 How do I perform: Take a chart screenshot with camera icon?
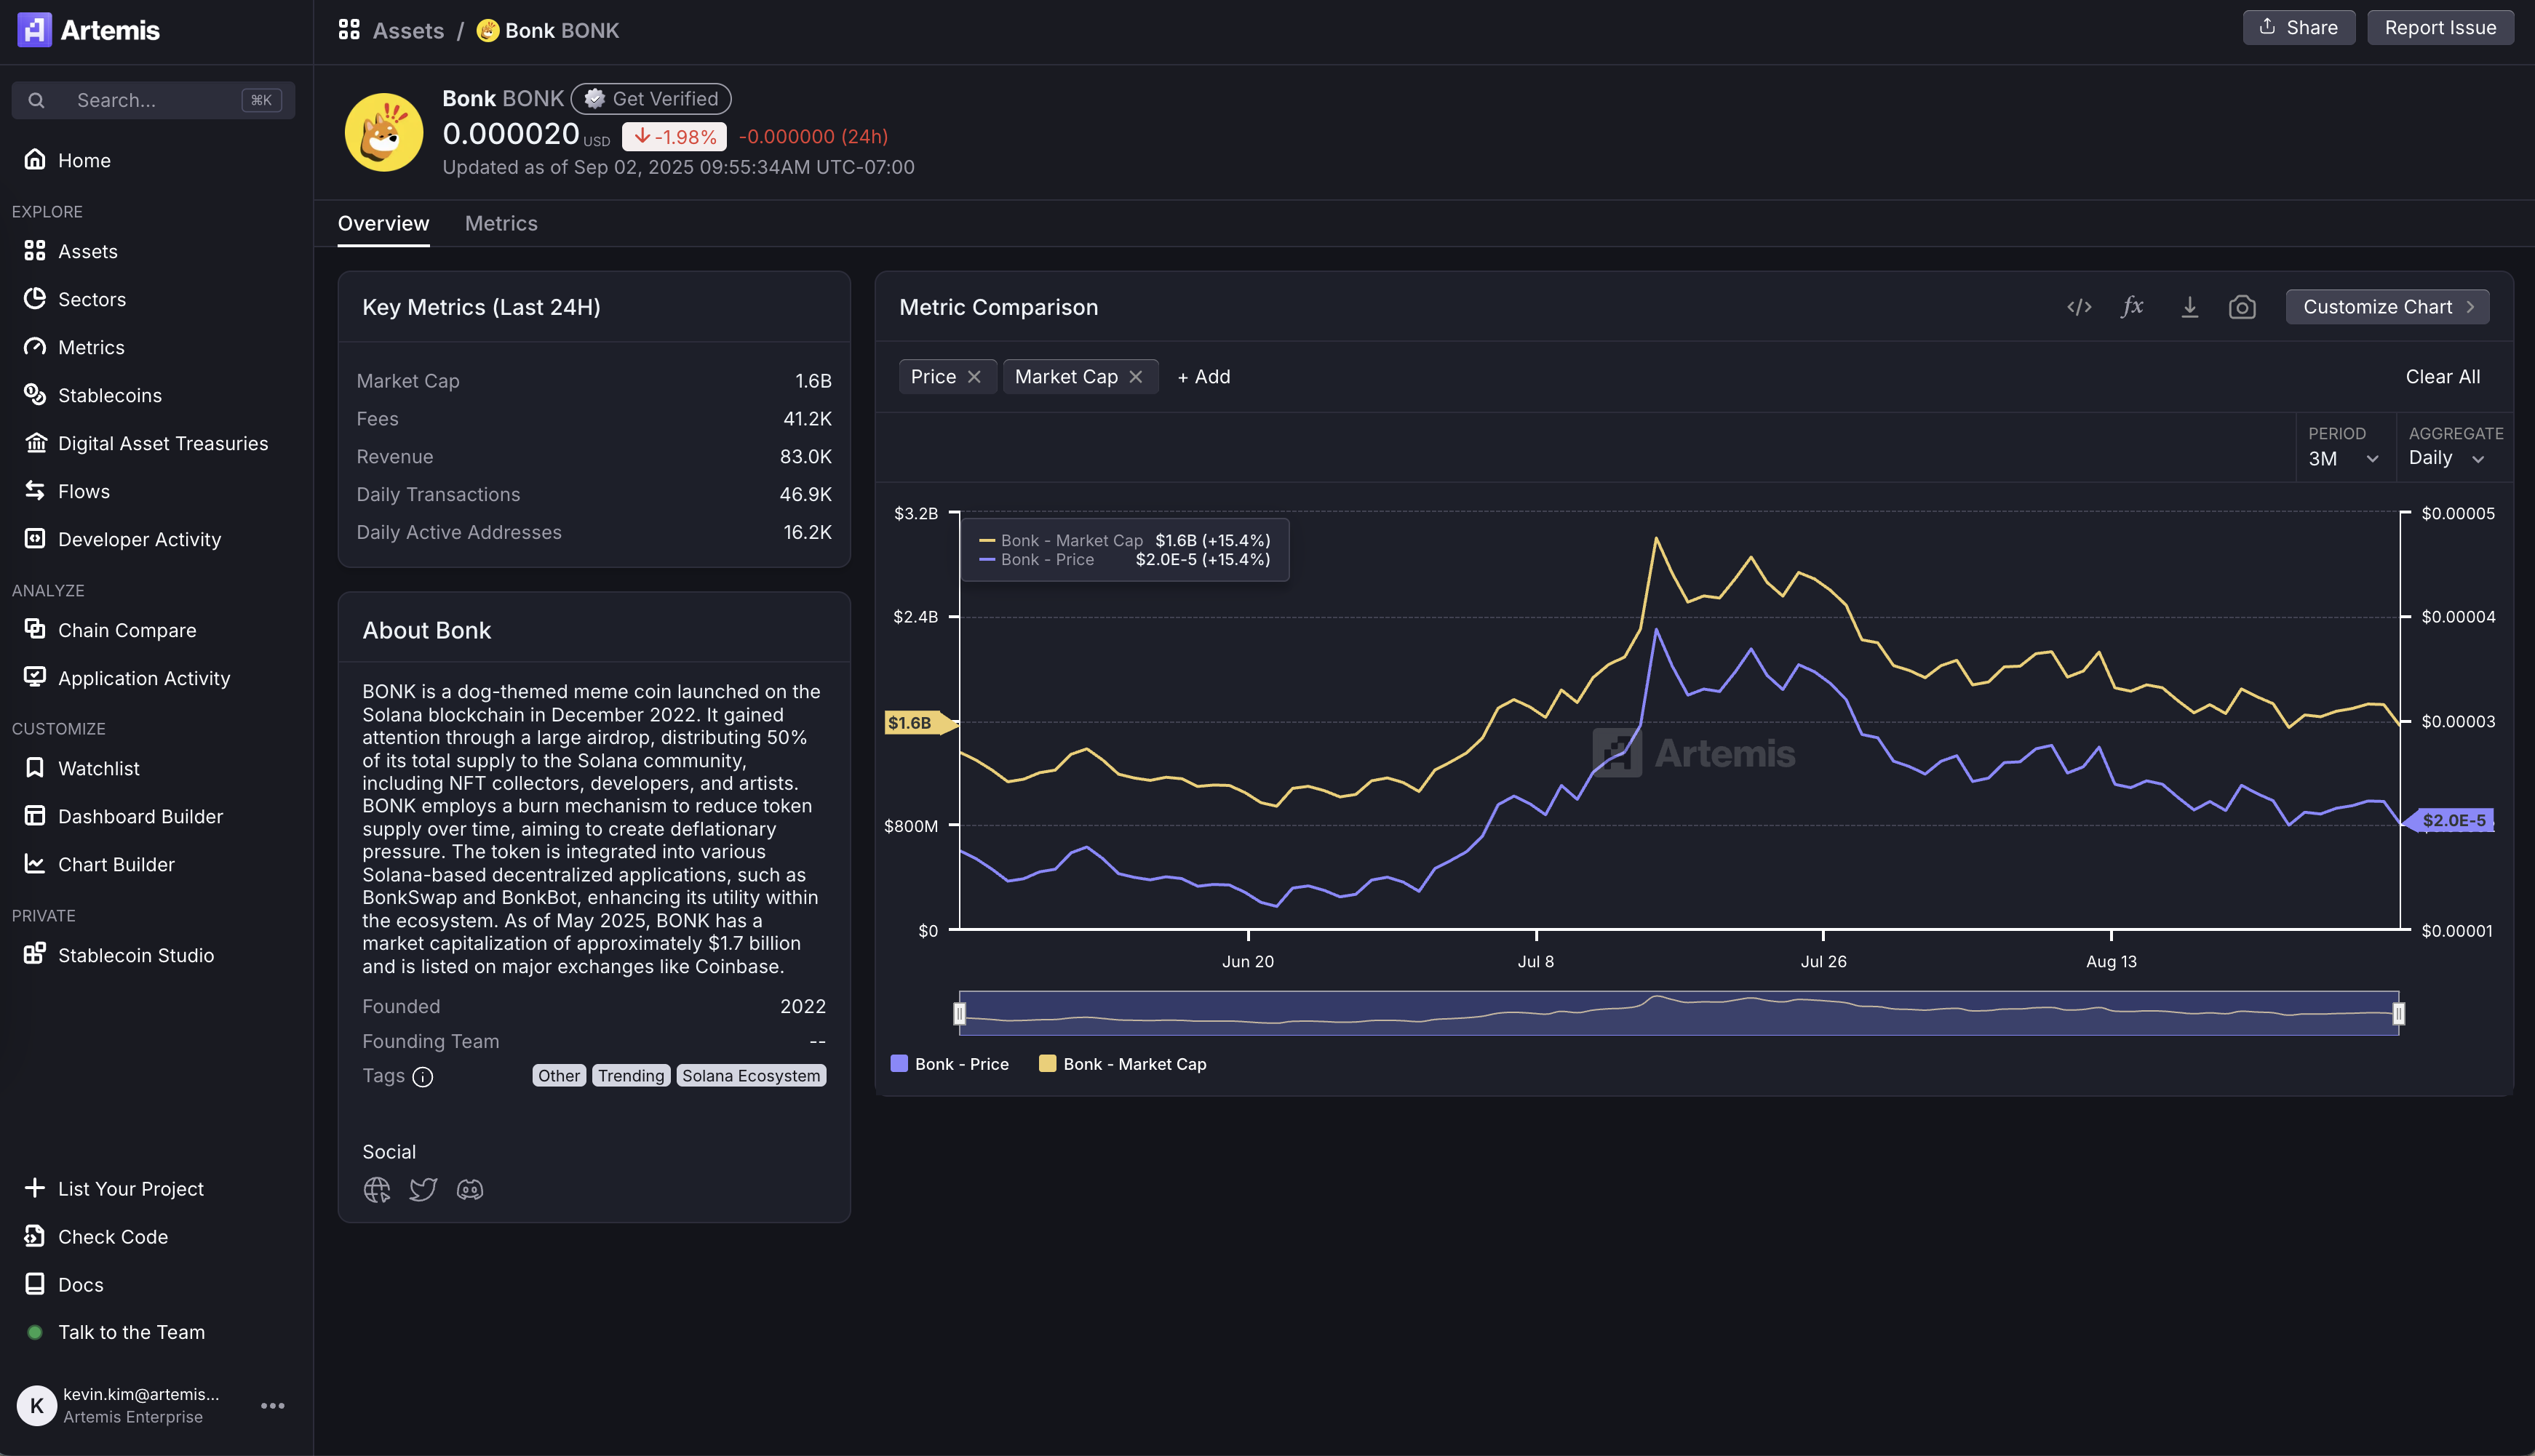2242,307
